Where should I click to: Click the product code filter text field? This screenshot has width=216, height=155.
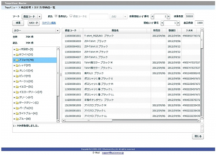(x=99, y=16)
